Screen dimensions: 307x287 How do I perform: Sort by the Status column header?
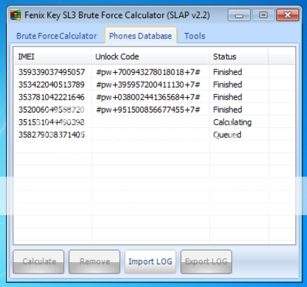(x=239, y=57)
